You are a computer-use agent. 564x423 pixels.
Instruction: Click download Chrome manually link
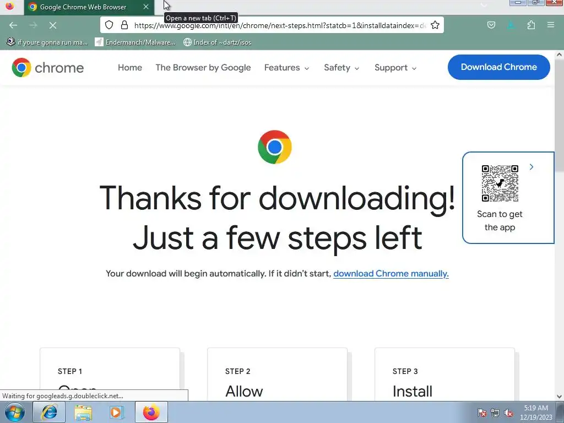[391, 274]
